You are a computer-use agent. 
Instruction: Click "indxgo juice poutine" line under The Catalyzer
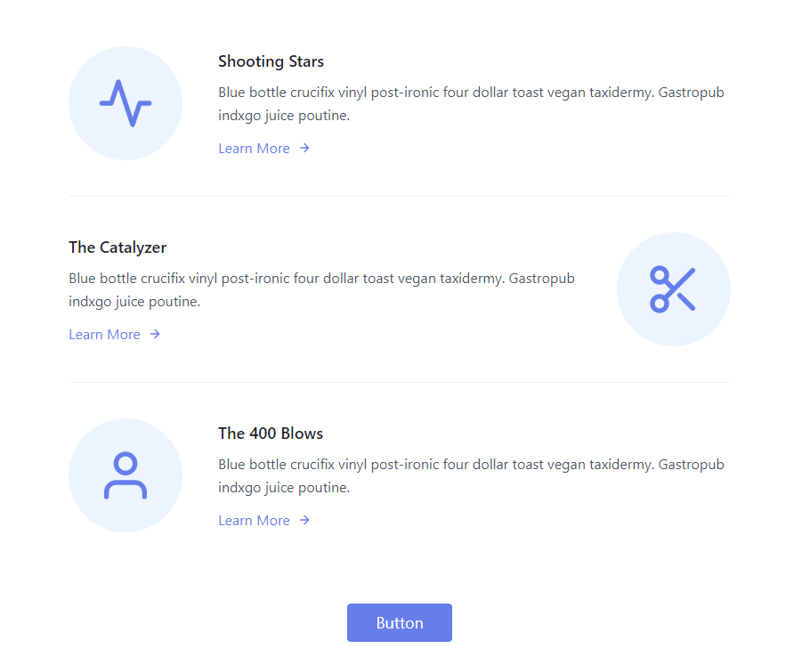(x=134, y=302)
